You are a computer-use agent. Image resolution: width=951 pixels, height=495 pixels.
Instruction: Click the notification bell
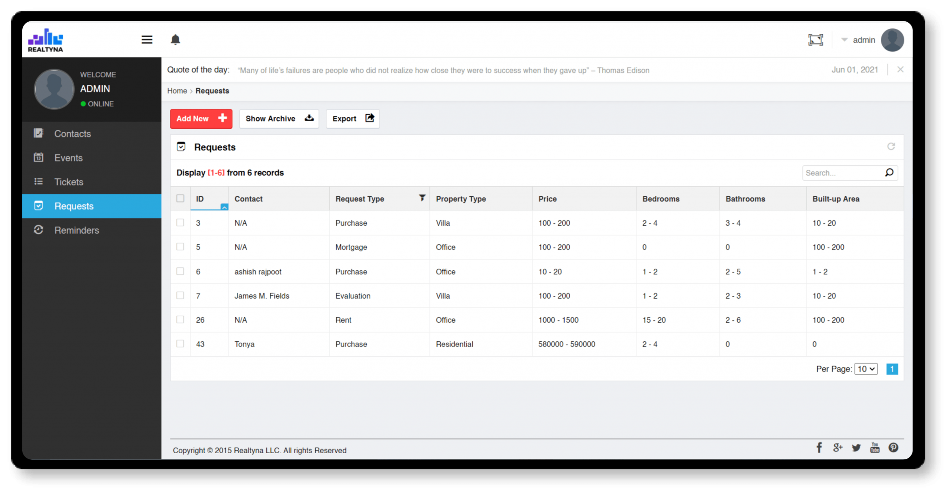pyautogui.click(x=176, y=39)
